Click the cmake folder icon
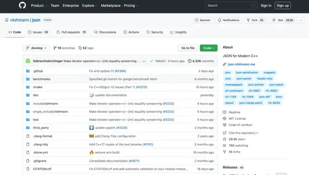Screen dimensions: 309x175 [28, 87]
